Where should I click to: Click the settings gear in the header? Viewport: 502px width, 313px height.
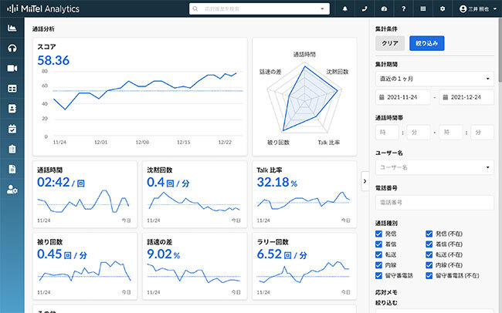point(443,9)
